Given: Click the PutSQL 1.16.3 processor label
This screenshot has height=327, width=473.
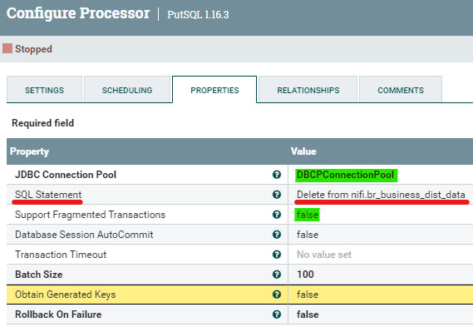Looking at the screenshot, I should (198, 14).
